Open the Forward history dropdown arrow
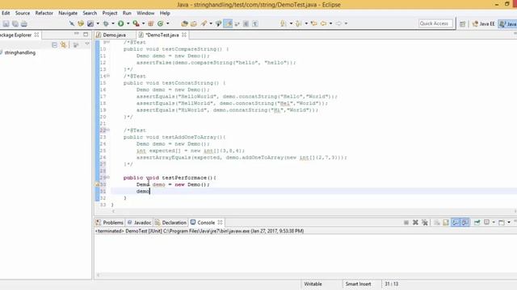Image resolution: width=517 pixels, height=290 pixels. coord(346,23)
